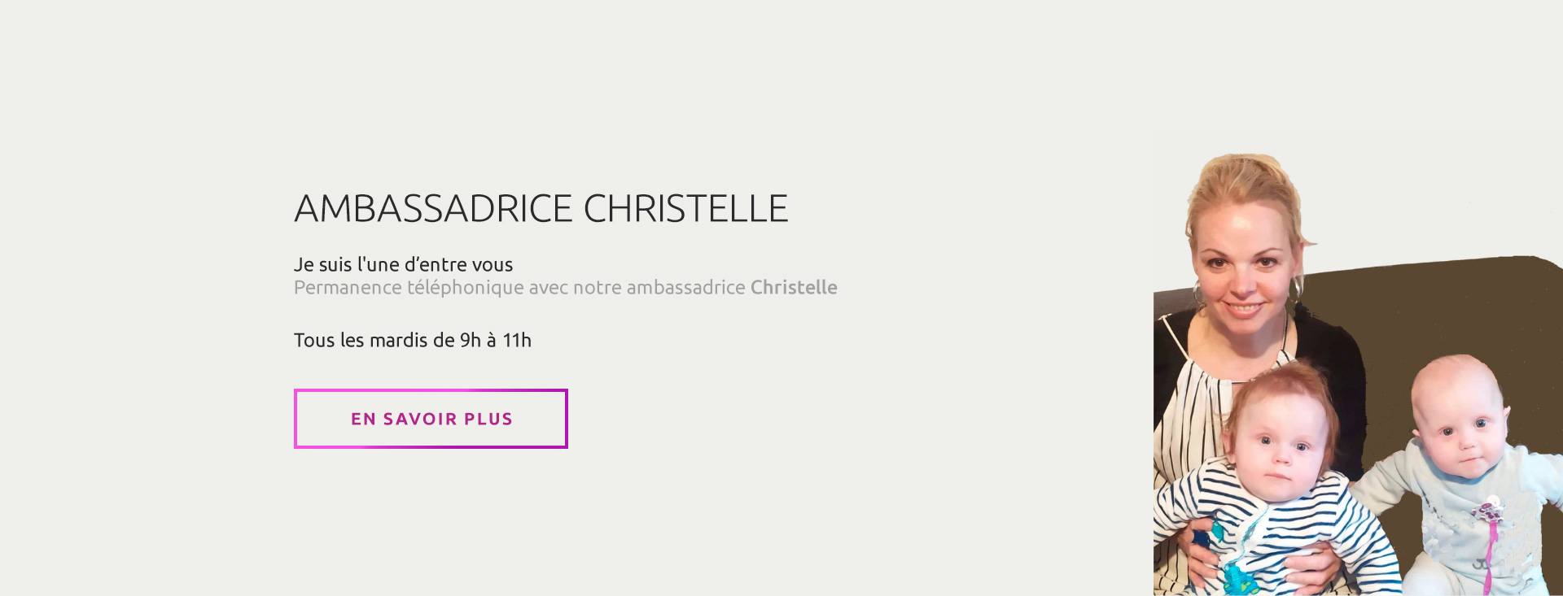1563x596 pixels.
Task: Click the word CHRISTELLE in the title
Action: 685,209
